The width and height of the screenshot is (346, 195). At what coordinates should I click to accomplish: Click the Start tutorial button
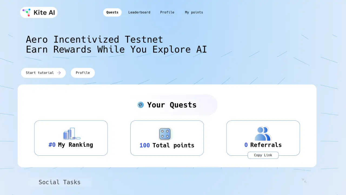43,73
